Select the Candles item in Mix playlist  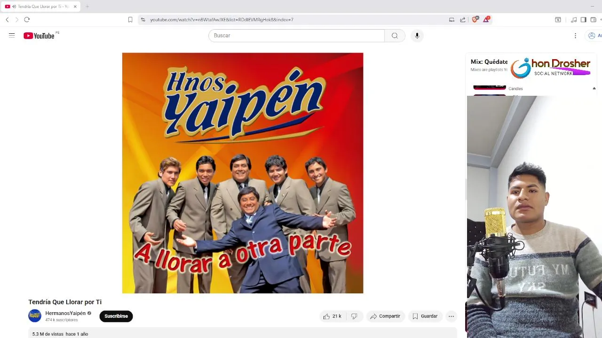pos(515,89)
